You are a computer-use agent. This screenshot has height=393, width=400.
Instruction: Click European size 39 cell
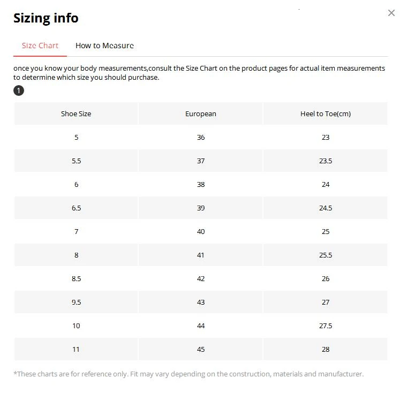coord(201,208)
